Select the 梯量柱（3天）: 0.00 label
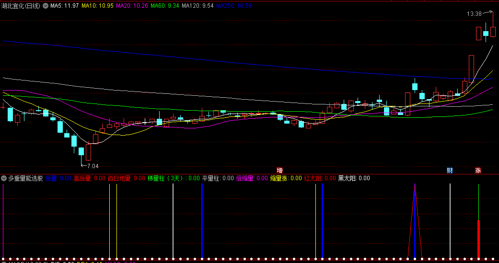499x263 pixels. 174,178
